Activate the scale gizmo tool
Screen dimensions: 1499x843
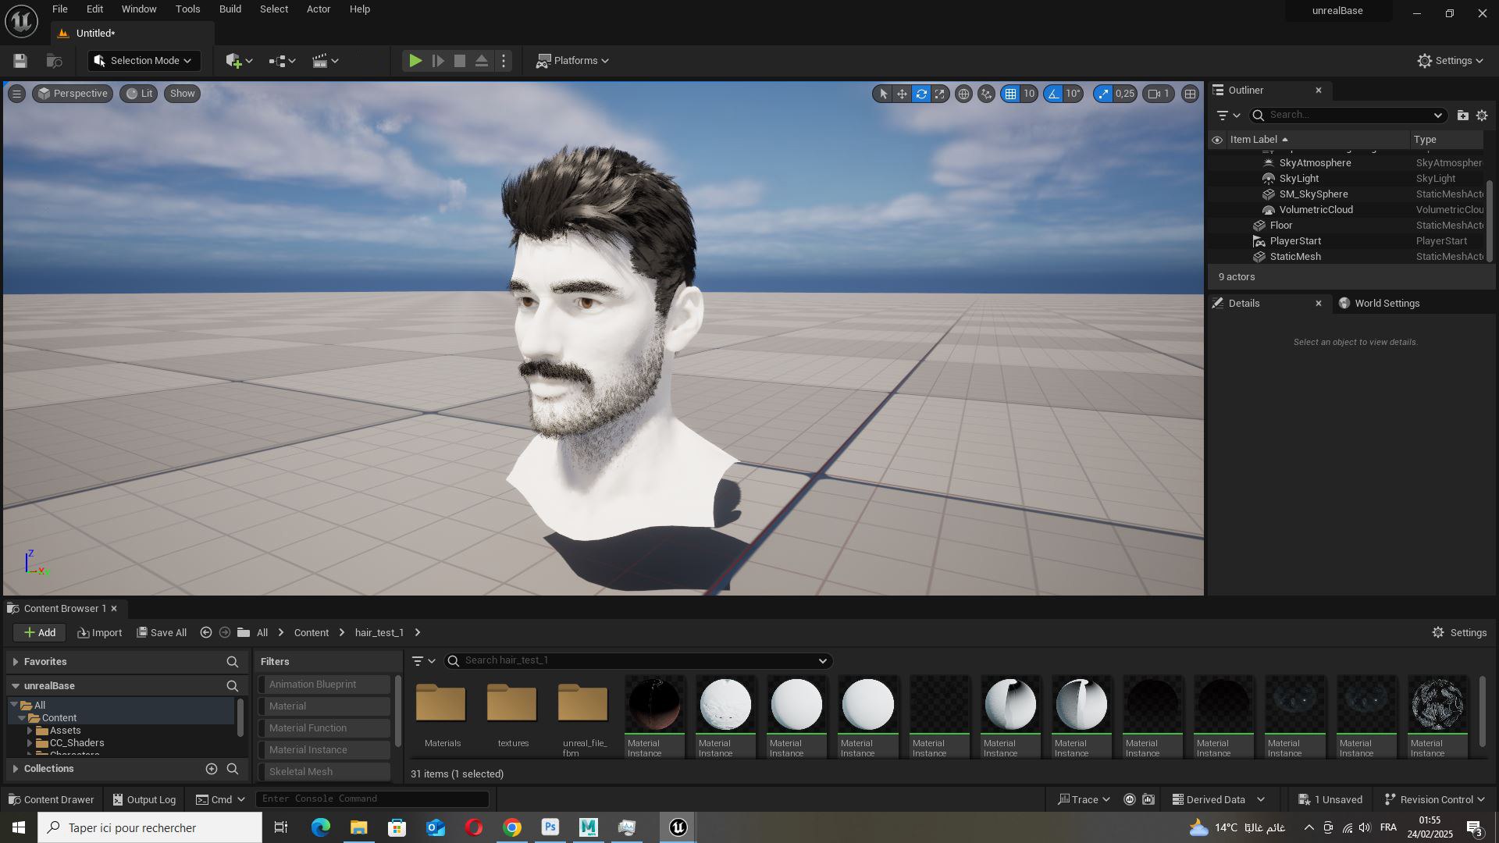tap(940, 94)
